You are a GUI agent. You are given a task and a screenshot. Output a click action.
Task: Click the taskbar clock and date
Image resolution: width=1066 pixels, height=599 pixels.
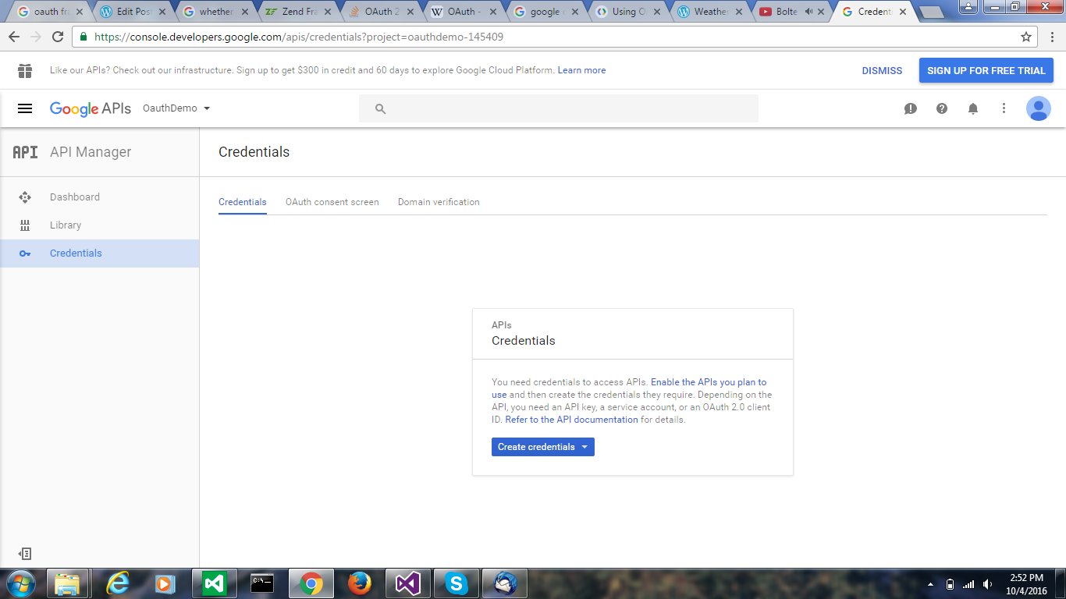1026,584
